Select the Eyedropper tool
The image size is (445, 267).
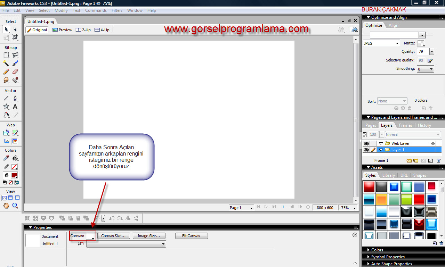point(6,158)
